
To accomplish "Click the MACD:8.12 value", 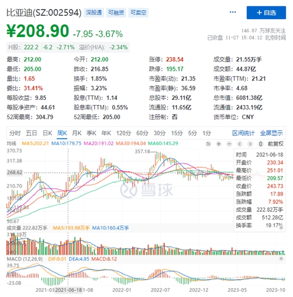I will coord(104,259).
